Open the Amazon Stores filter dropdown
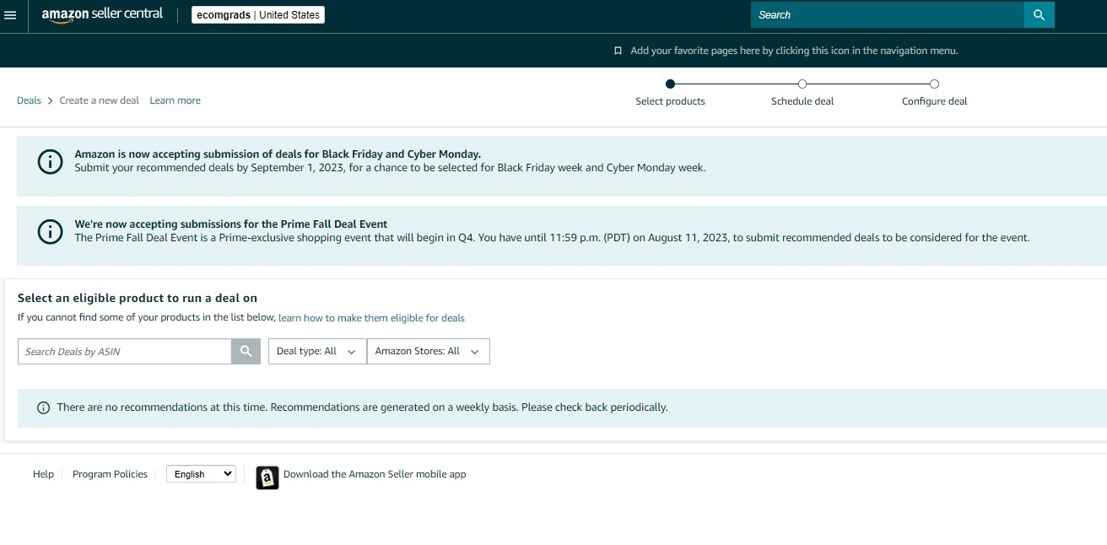The height and width of the screenshot is (545, 1107). click(428, 352)
